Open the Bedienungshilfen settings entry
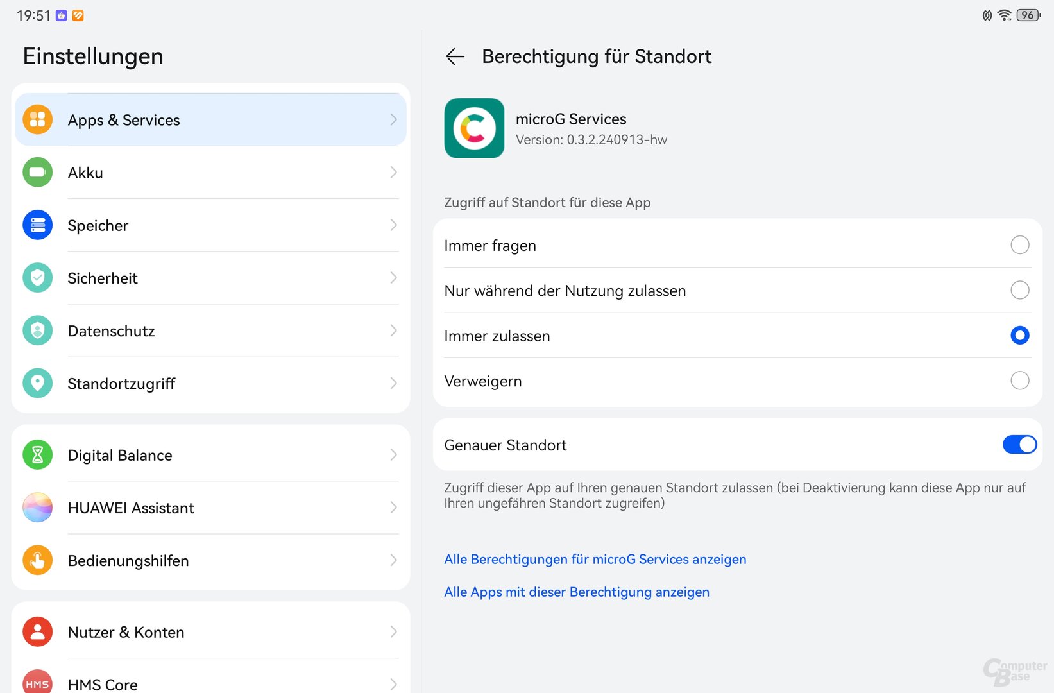 210,560
